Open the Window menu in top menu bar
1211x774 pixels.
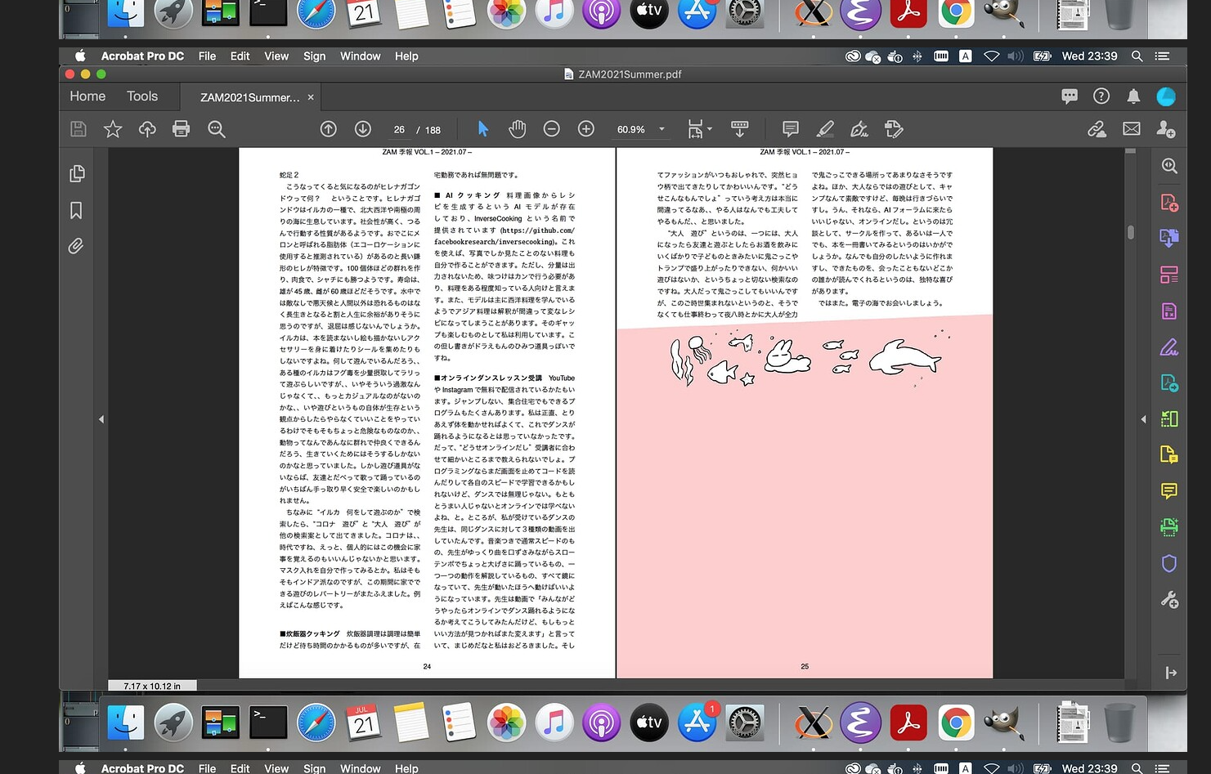361,56
